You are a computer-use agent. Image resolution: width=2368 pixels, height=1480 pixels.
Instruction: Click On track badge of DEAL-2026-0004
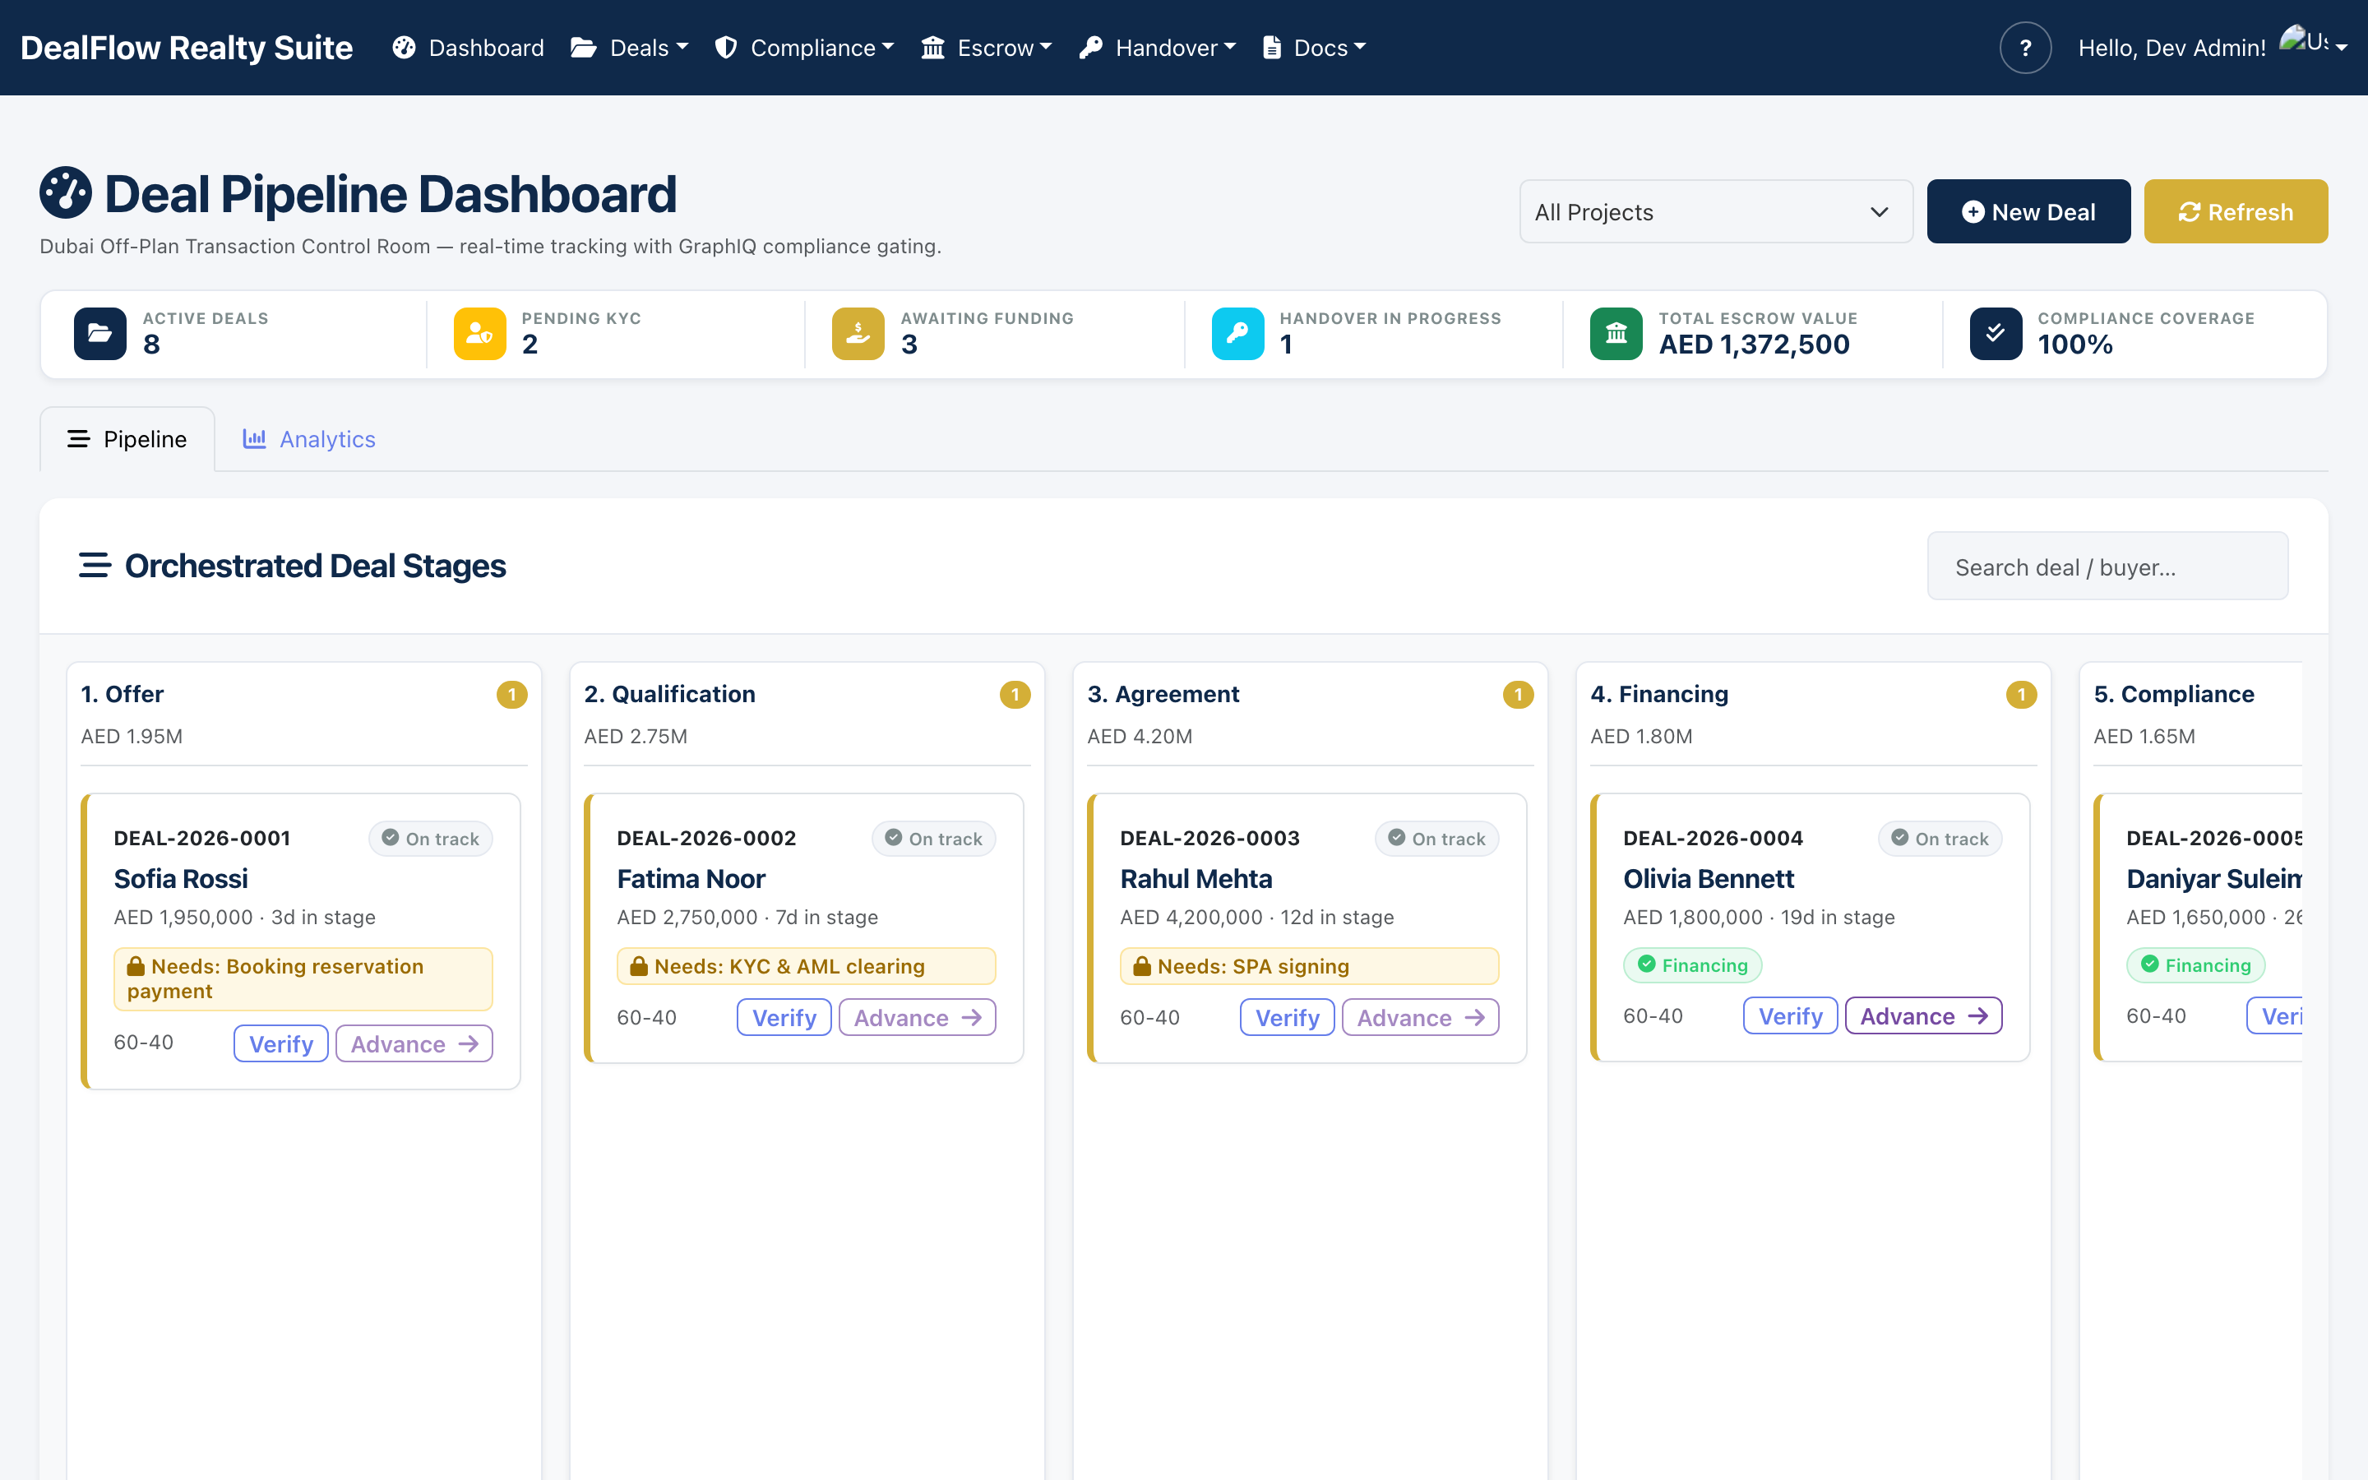[x=1940, y=838]
